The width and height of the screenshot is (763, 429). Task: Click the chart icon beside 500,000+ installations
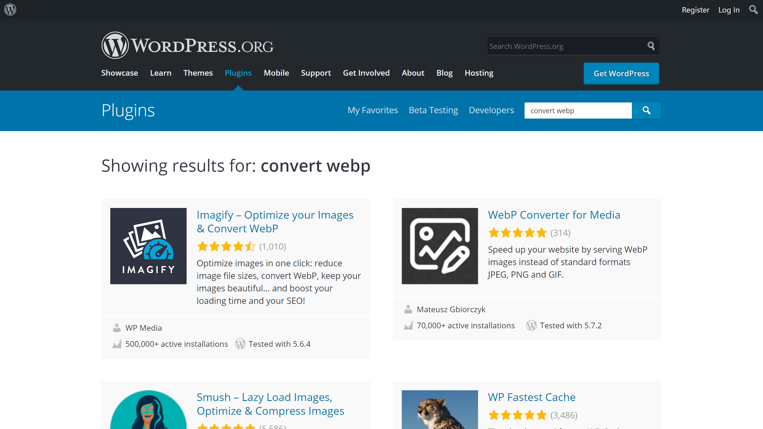coord(117,344)
